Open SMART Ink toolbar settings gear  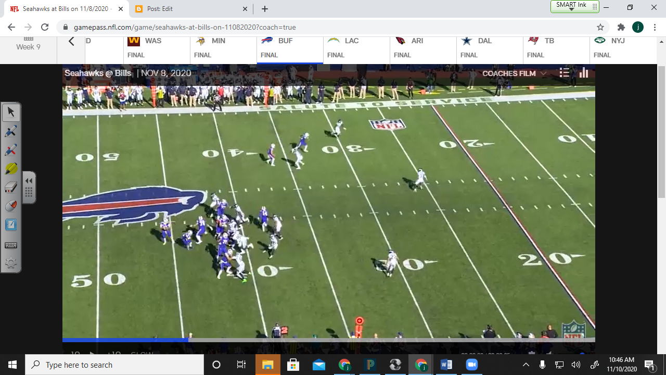click(x=11, y=263)
